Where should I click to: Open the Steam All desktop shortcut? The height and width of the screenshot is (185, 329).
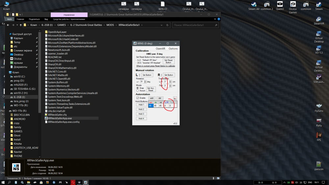click(254, 6)
